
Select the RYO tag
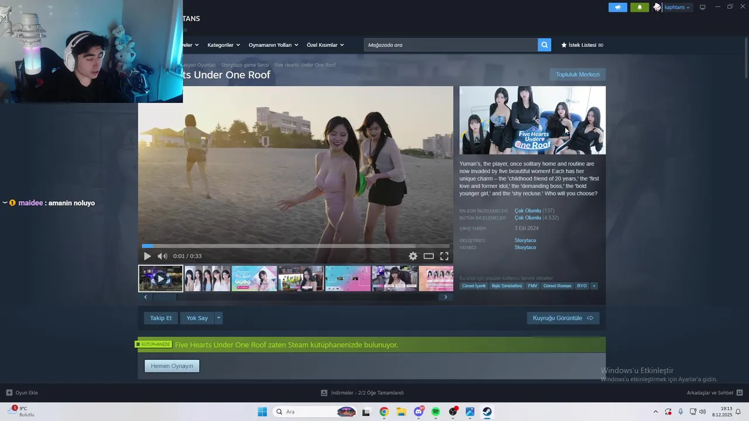pyautogui.click(x=582, y=286)
